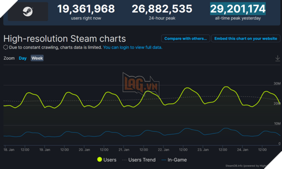Click the Steam logo icon
This screenshot has width=282, height=169.
[x=28, y=12]
